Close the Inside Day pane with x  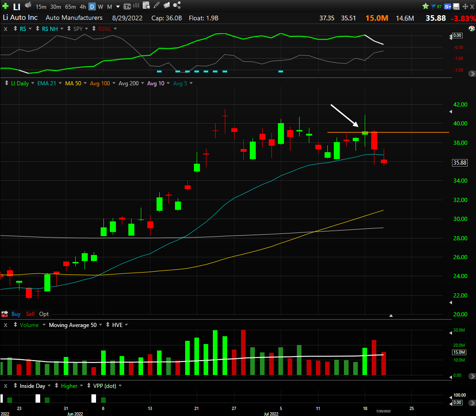[x=6, y=386]
